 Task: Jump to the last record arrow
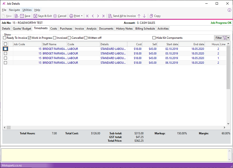[103, 16]
